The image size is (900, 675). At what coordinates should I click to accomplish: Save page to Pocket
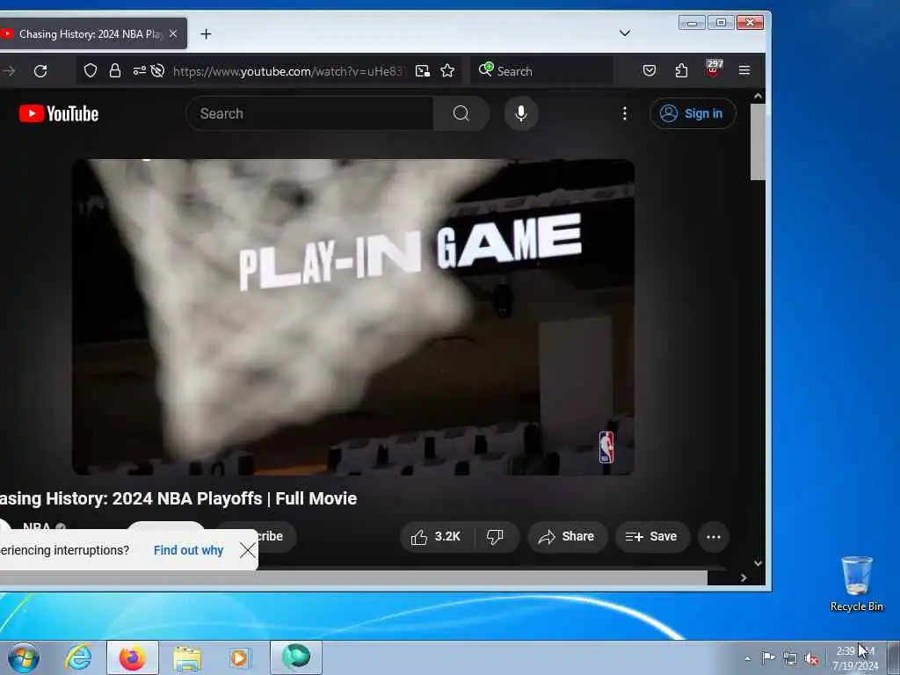[x=650, y=70]
